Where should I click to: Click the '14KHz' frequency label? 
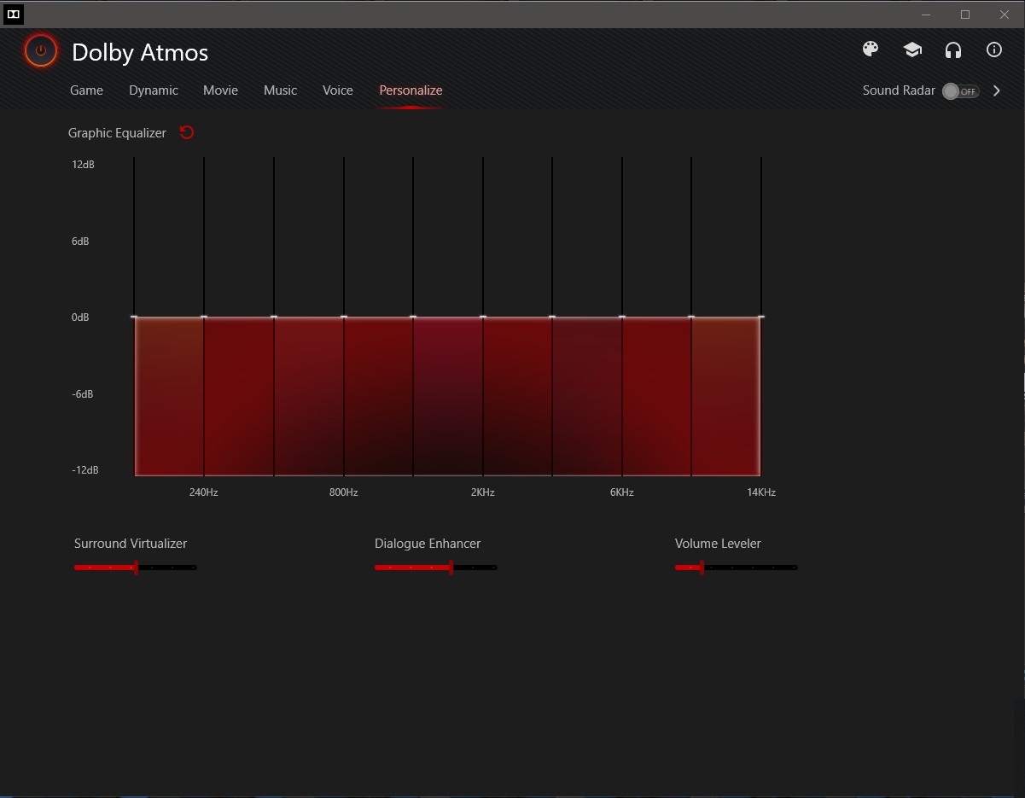click(761, 492)
